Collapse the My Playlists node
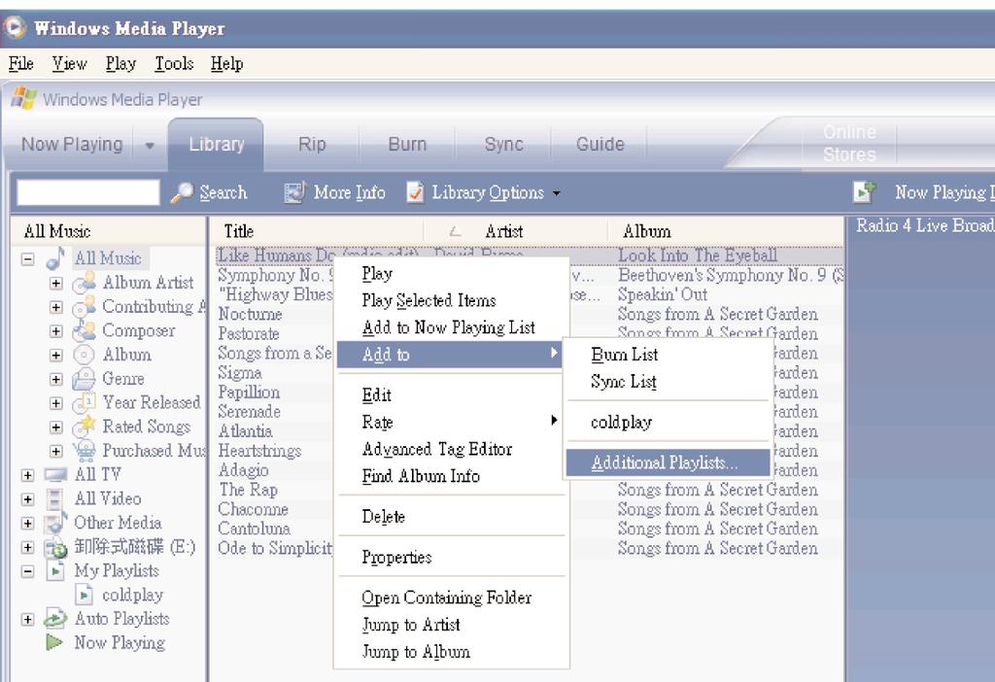This screenshot has height=682, width=995. tap(27, 571)
